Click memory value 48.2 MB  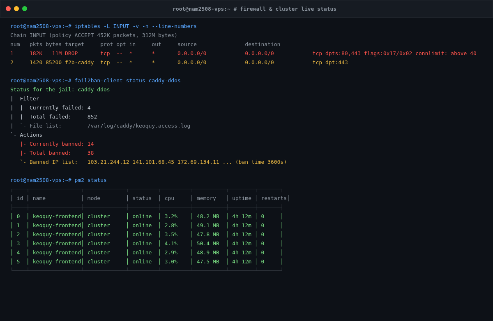point(208,216)
